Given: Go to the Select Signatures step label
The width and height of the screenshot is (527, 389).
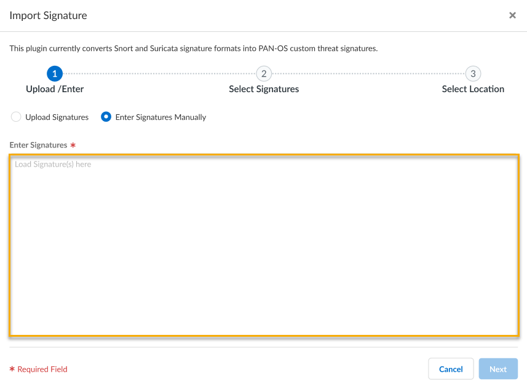Looking at the screenshot, I should pos(264,89).
